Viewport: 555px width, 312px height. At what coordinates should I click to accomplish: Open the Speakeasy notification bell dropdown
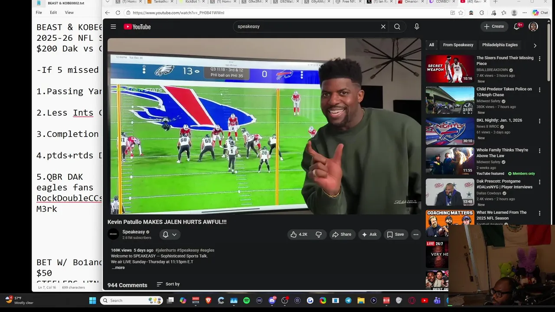point(170,234)
